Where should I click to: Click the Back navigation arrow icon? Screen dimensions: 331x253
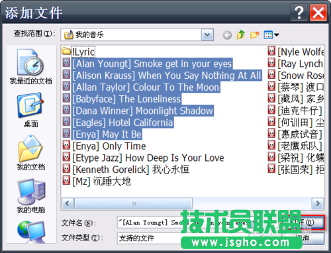tap(227, 35)
